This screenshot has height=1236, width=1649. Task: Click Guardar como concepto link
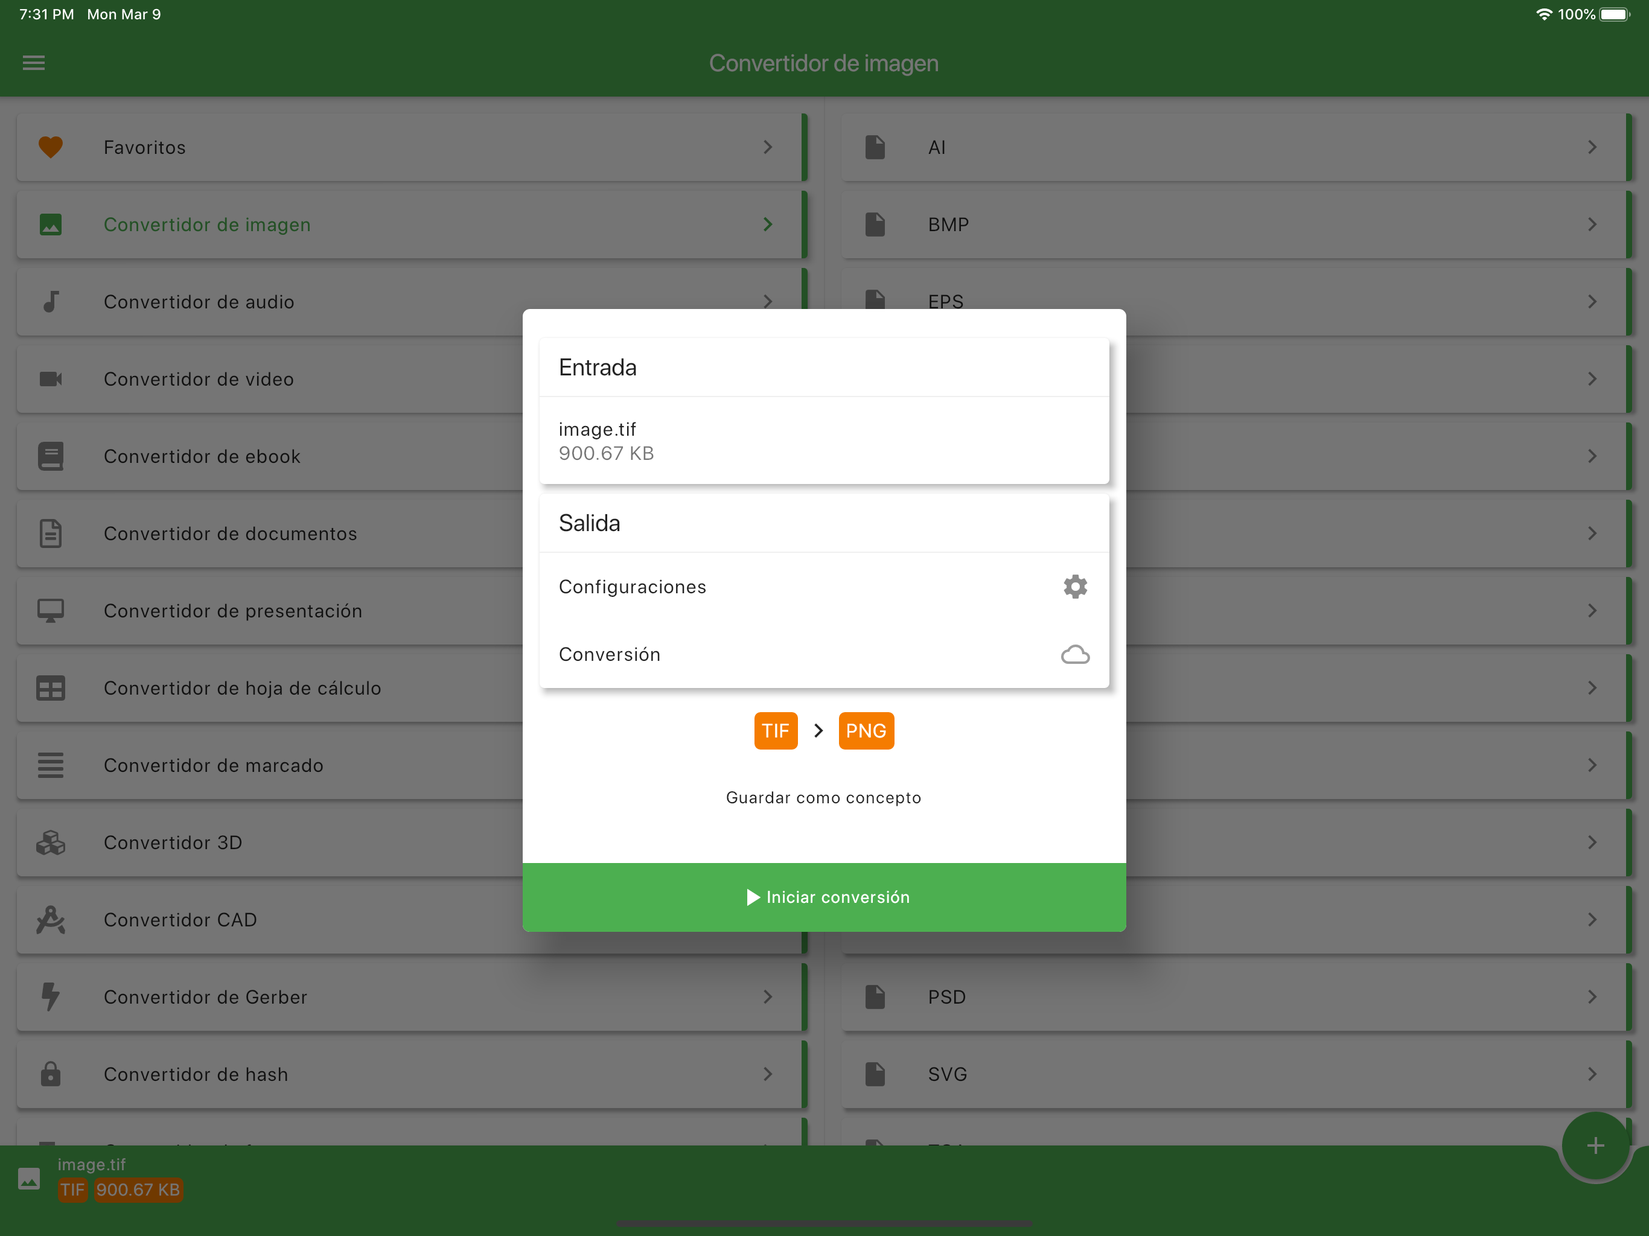tap(823, 798)
